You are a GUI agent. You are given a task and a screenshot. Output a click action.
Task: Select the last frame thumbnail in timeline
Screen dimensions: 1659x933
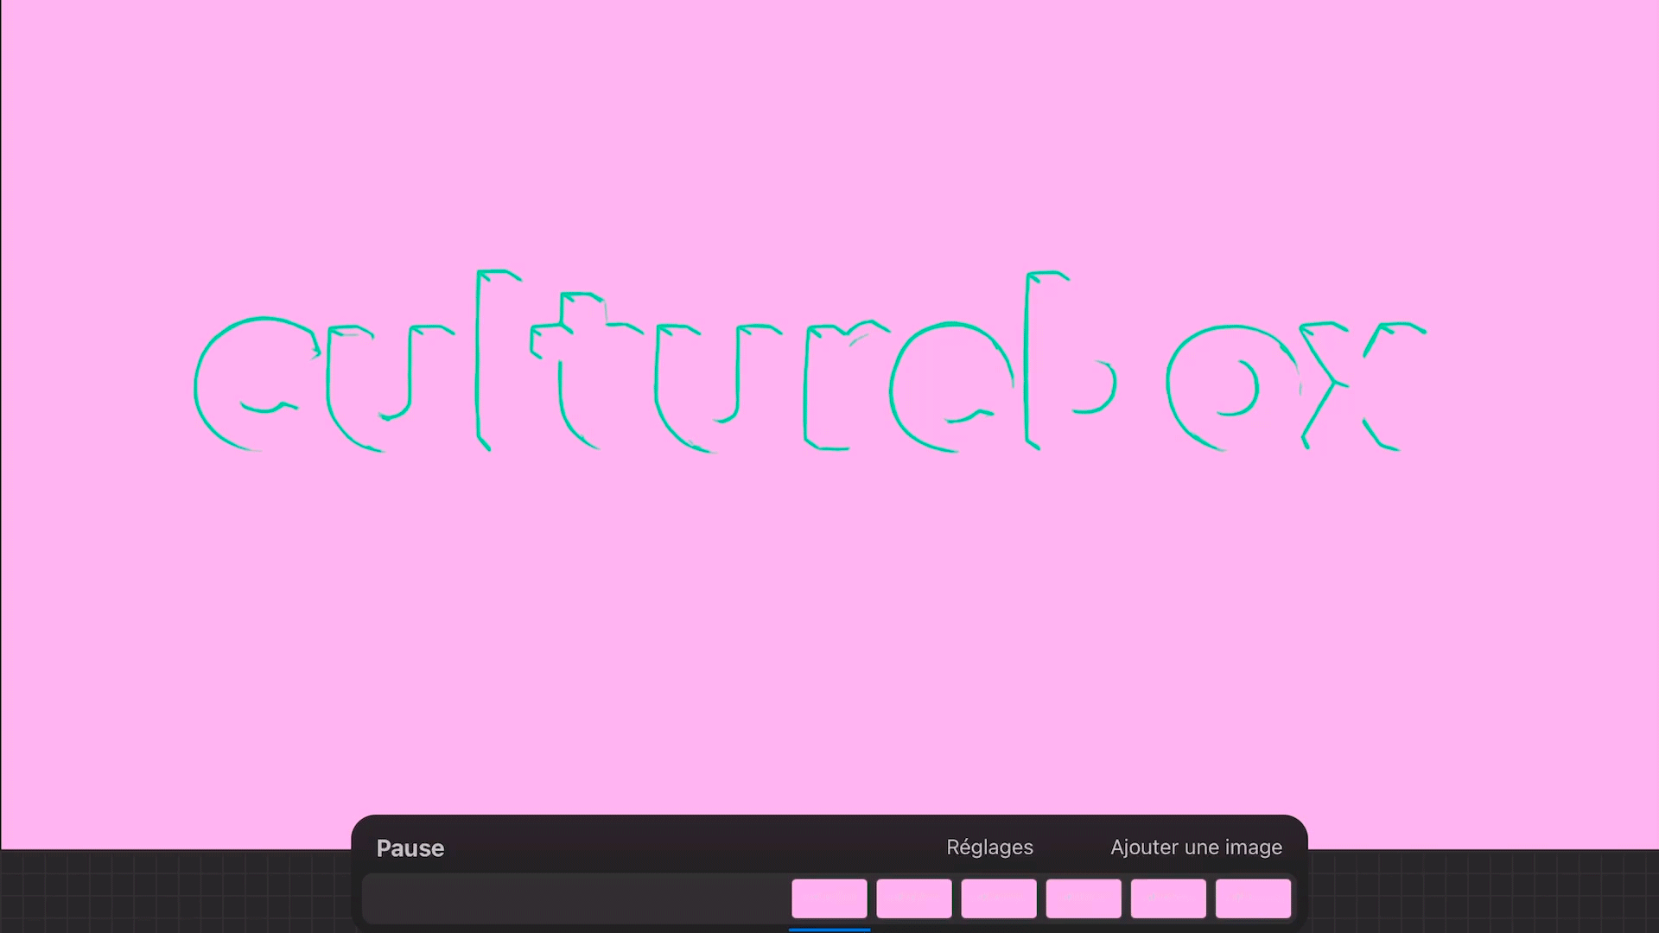click(1253, 898)
